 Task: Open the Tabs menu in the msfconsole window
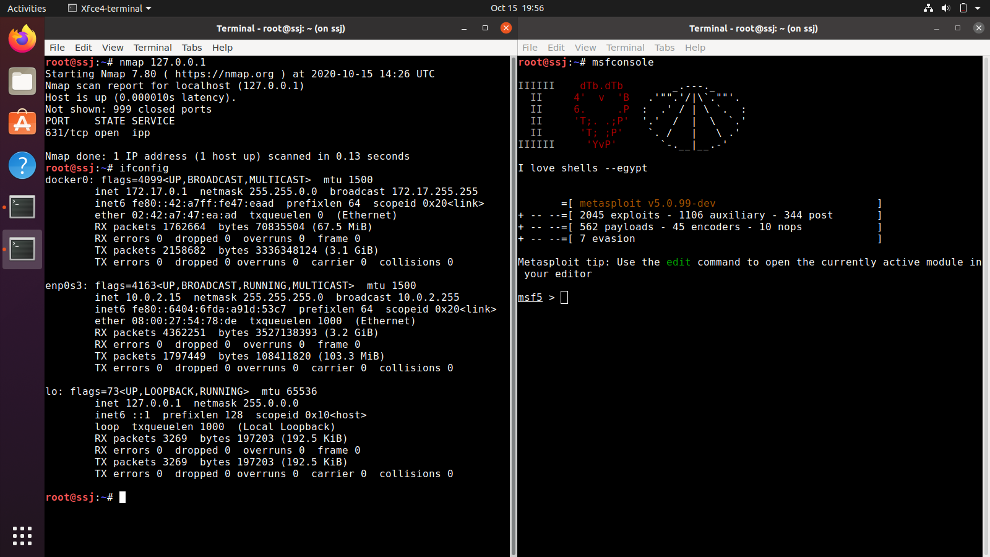coord(665,48)
